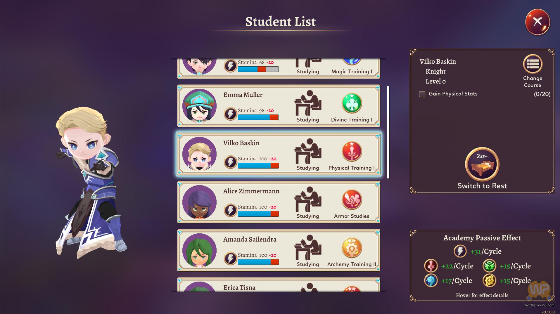Click Alice Zimmermann's Studying status icon
The height and width of the screenshot is (314, 560).
(x=308, y=199)
